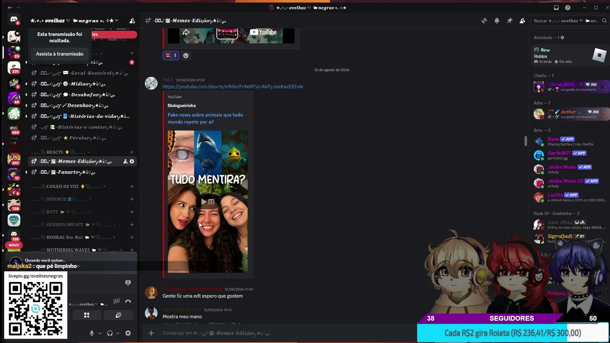The width and height of the screenshot is (610, 343).
Task: Open the Biologueirinha channel name link
Action: [x=182, y=105]
